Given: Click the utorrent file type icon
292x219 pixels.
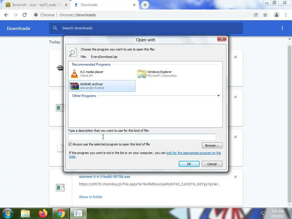Looking at the screenshot, I should pos(60,187).
